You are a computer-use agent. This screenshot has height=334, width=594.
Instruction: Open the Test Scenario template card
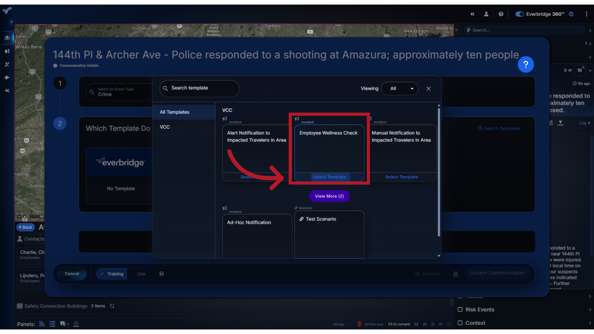(329, 235)
